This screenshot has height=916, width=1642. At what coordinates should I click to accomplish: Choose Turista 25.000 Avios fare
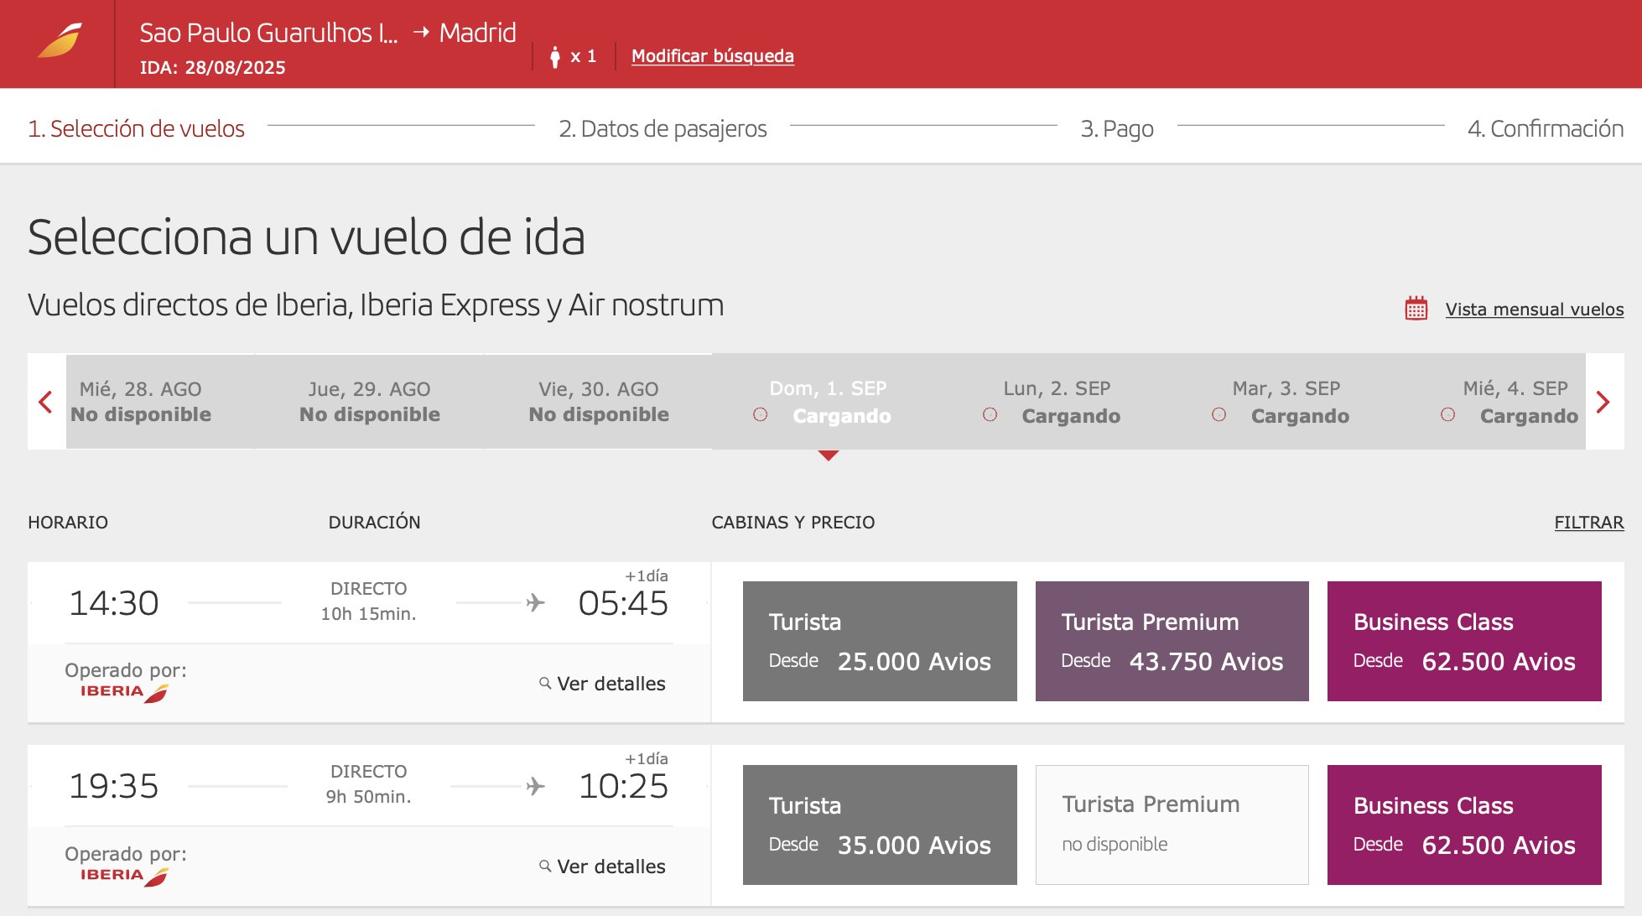tap(880, 641)
